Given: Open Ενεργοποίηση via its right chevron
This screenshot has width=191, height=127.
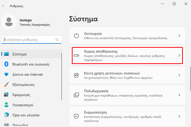Looking at the screenshot, I should pos(179,116).
